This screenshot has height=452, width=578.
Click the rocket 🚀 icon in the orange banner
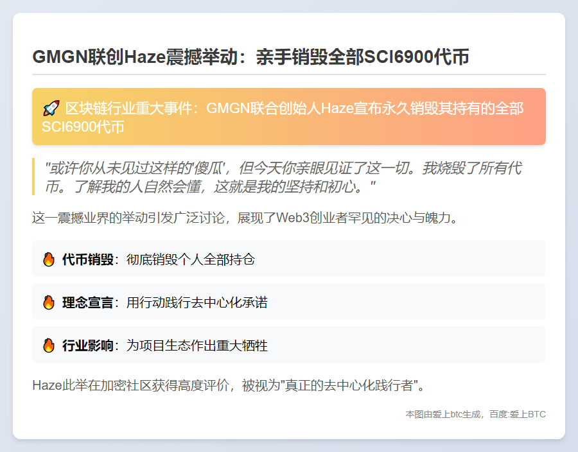coord(51,109)
